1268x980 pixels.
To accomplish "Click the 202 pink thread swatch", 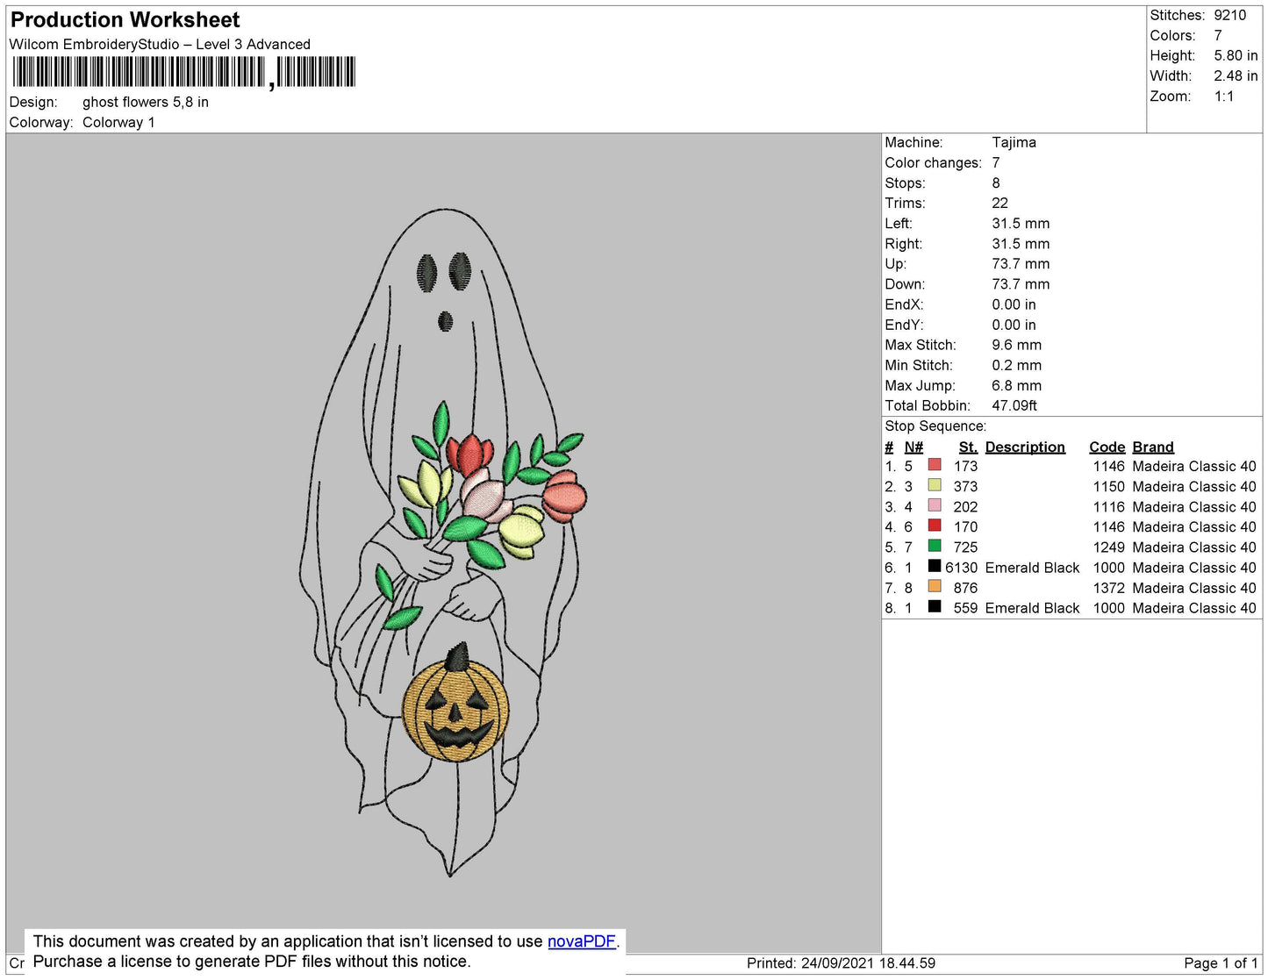I will point(935,505).
